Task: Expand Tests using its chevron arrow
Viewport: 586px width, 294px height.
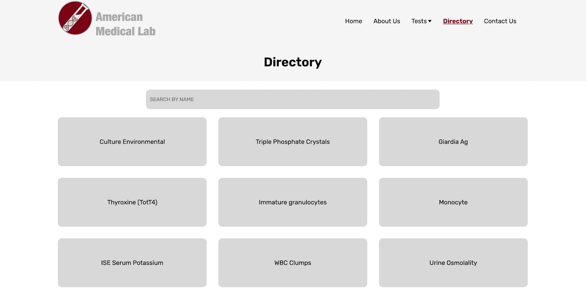Action: (430, 21)
